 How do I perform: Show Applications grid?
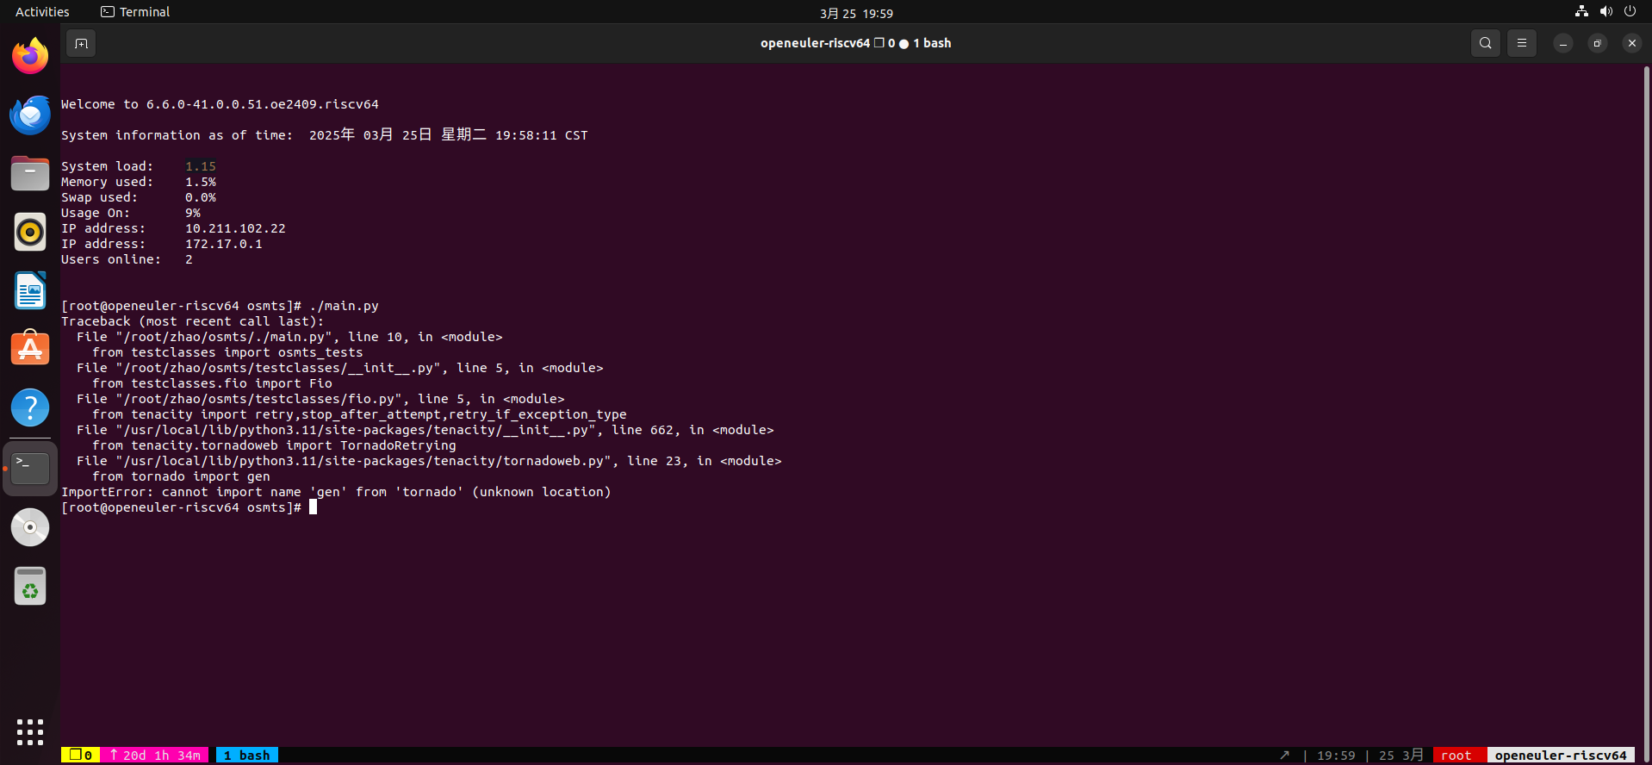coord(30,731)
